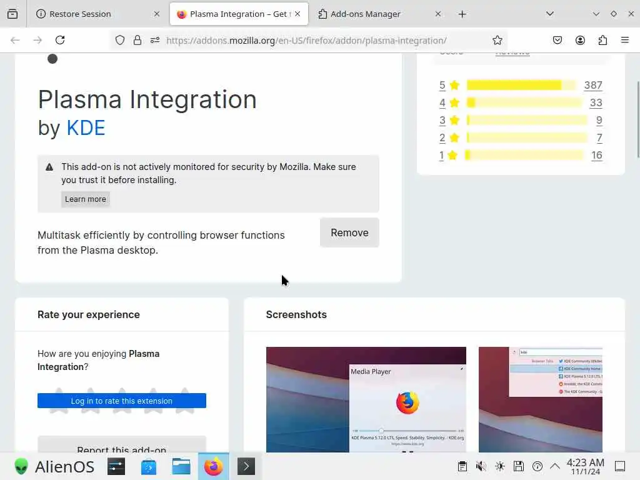This screenshot has height=480, width=640.
Task: Go forward to next page
Action: pyautogui.click(x=37, y=40)
